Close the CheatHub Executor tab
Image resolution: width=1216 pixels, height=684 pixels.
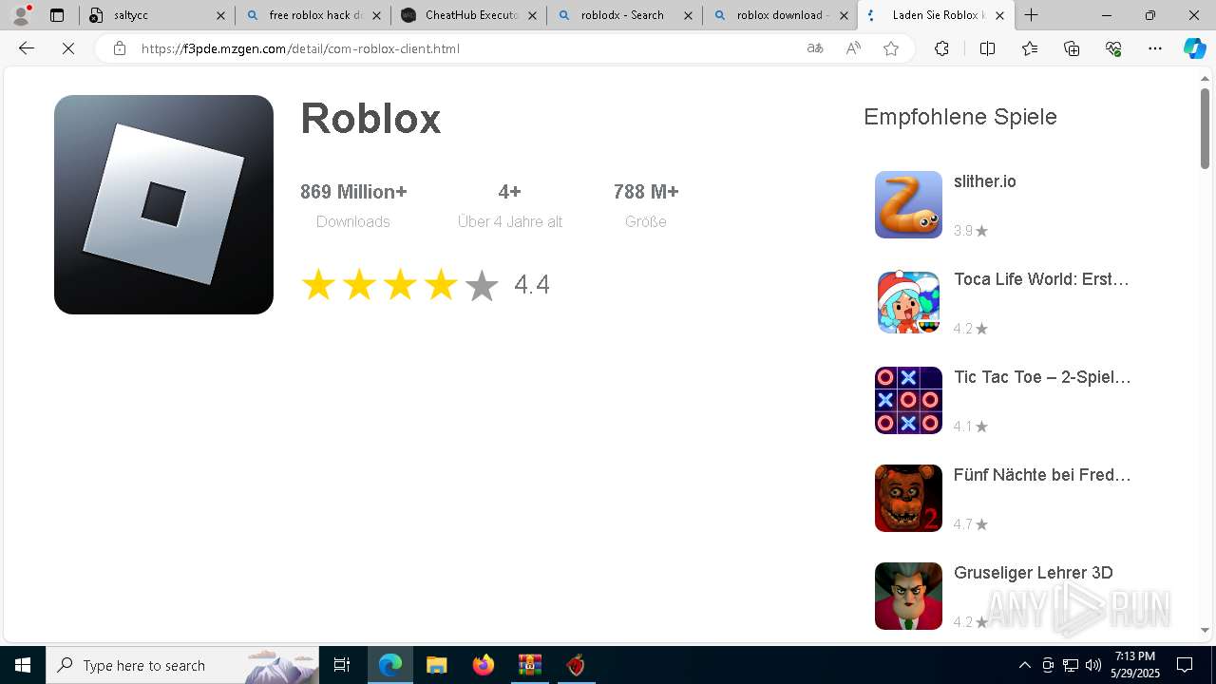(532, 15)
